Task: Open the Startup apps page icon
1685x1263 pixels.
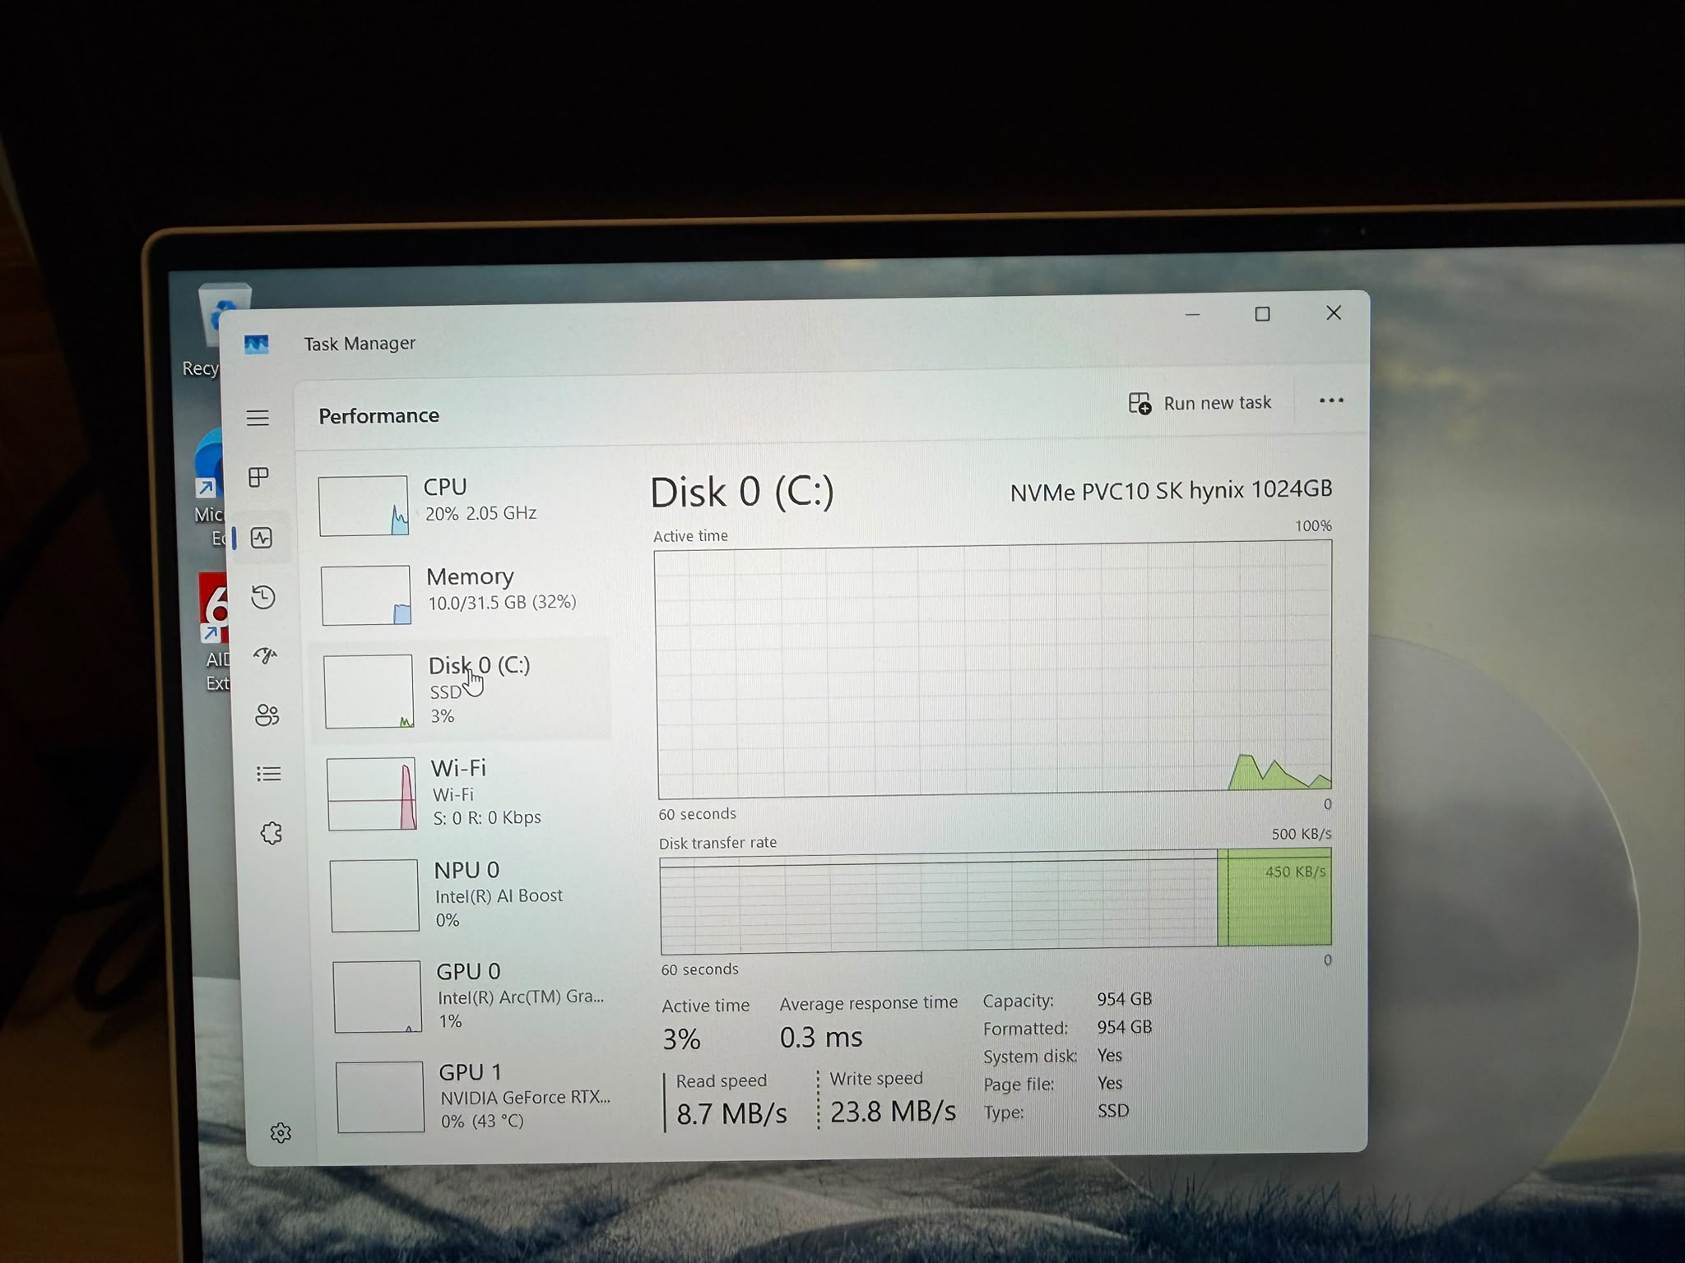Action: 266,655
